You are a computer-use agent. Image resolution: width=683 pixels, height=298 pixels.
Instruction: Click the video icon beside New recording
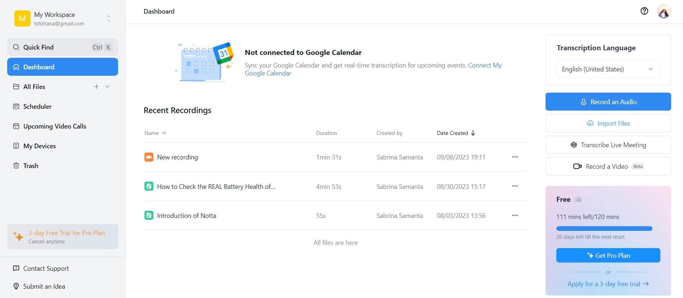pos(149,157)
